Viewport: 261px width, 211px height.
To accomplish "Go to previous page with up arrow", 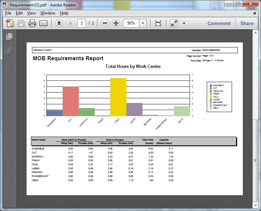I will point(59,23).
